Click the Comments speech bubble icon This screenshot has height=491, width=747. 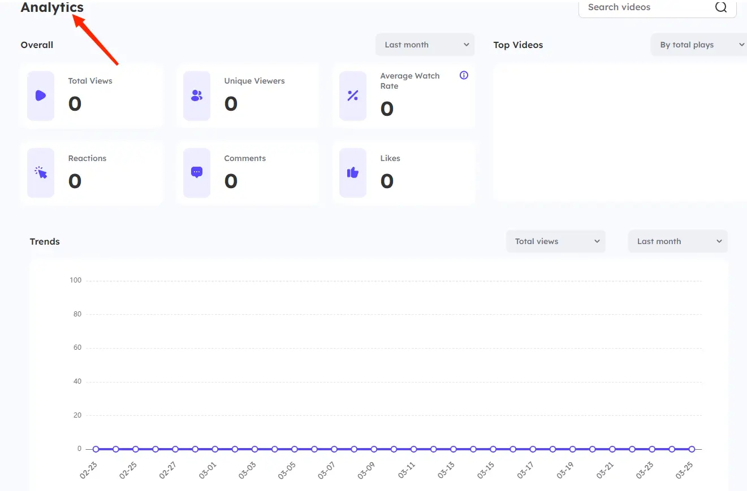pos(197,172)
